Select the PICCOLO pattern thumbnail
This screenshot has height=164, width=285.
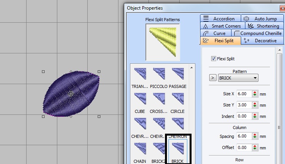159,74
